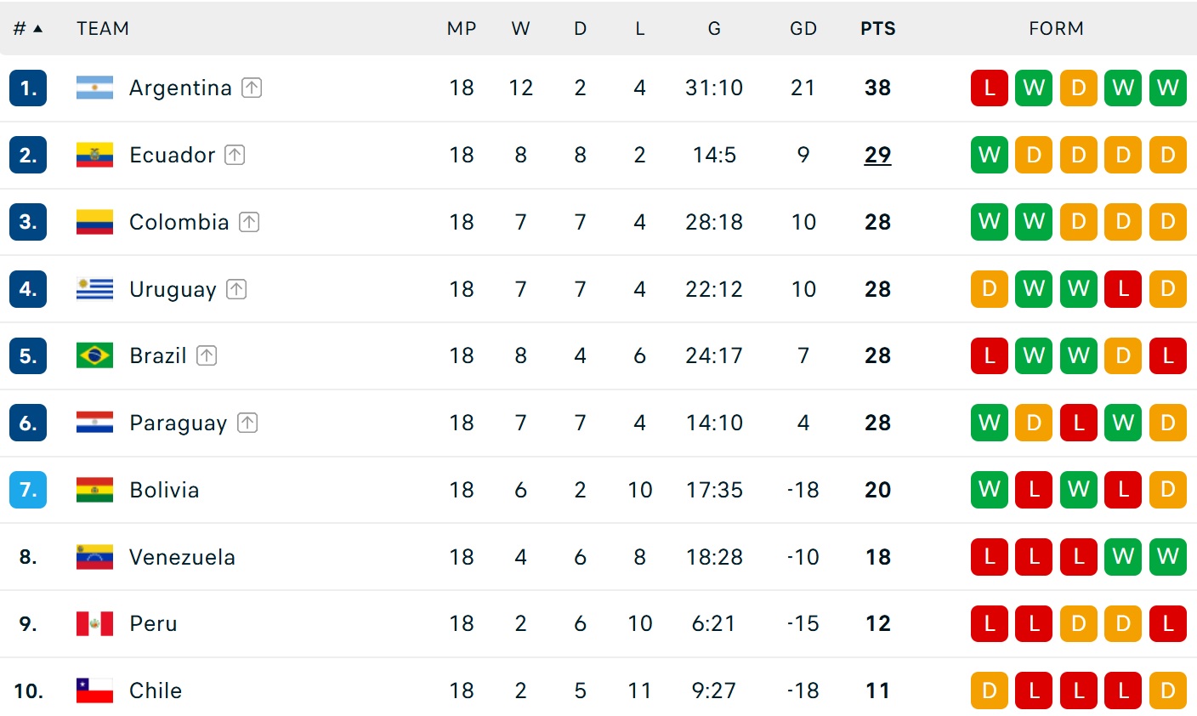Click the promotion arrow icon beside Colombia
This screenshot has height=716, width=1197.
tap(249, 222)
